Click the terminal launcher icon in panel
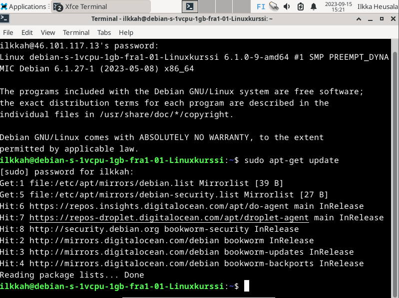The height and width of the screenshot is (298, 399). coord(190,6)
